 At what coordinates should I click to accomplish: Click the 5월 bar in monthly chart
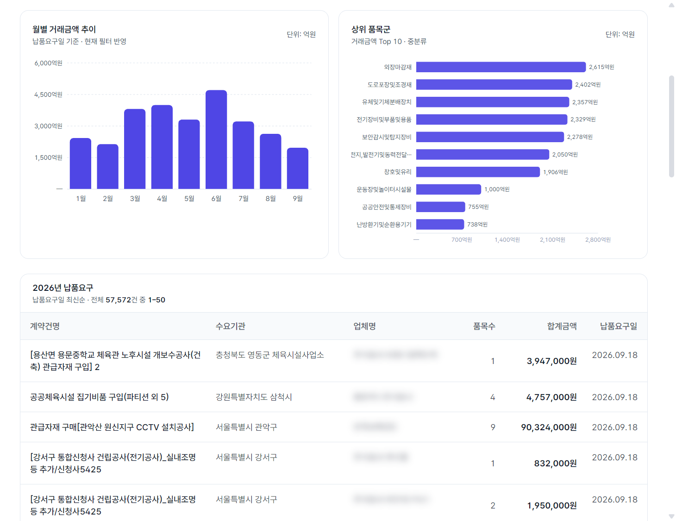pos(189,154)
